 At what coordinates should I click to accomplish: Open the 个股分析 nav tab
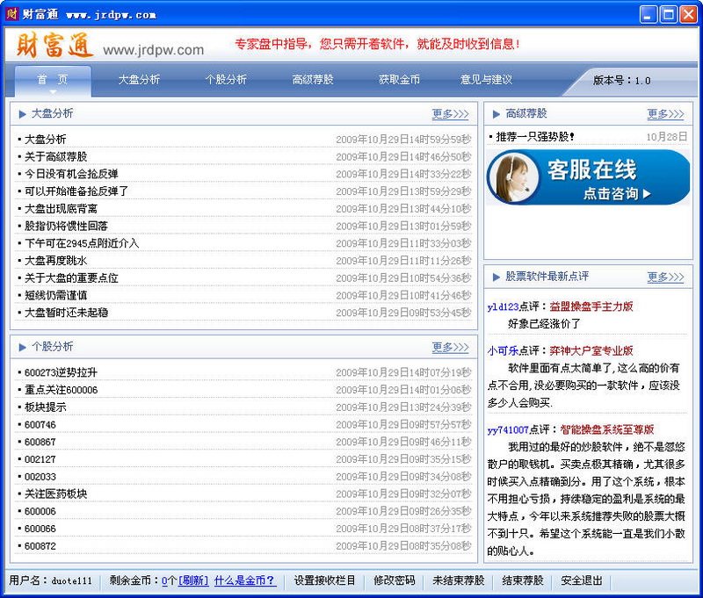click(x=226, y=80)
